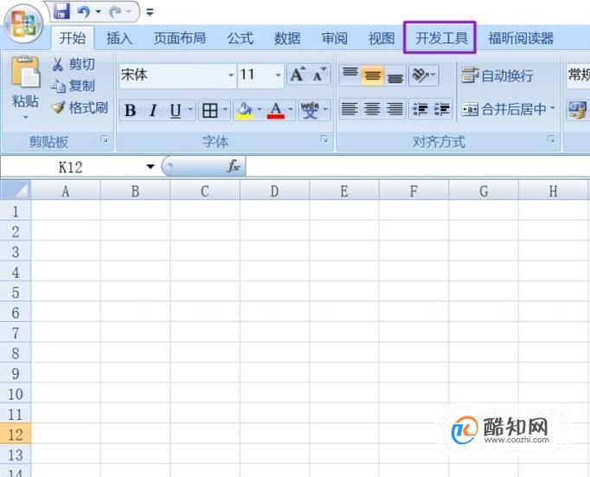The width and height of the screenshot is (590, 477).
Task: Toggle italic formatting
Action: tap(153, 111)
